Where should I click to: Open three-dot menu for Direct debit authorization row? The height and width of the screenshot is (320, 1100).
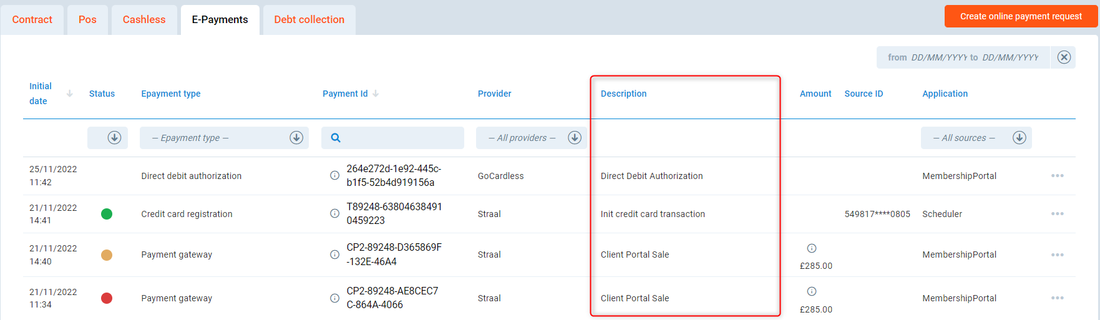[1057, 176]
